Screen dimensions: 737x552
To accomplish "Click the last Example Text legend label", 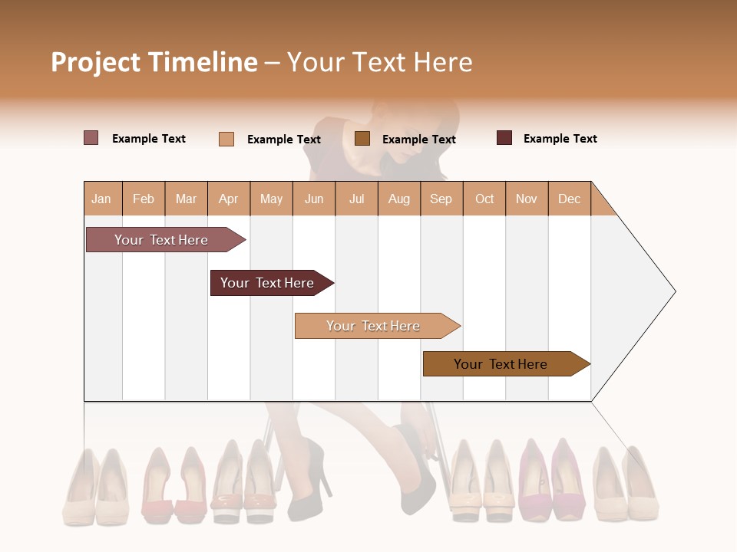I will point(560,138).
